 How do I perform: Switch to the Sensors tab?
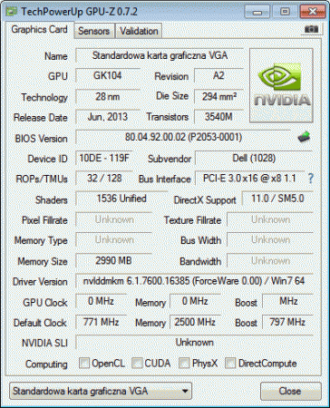(93, 31)
